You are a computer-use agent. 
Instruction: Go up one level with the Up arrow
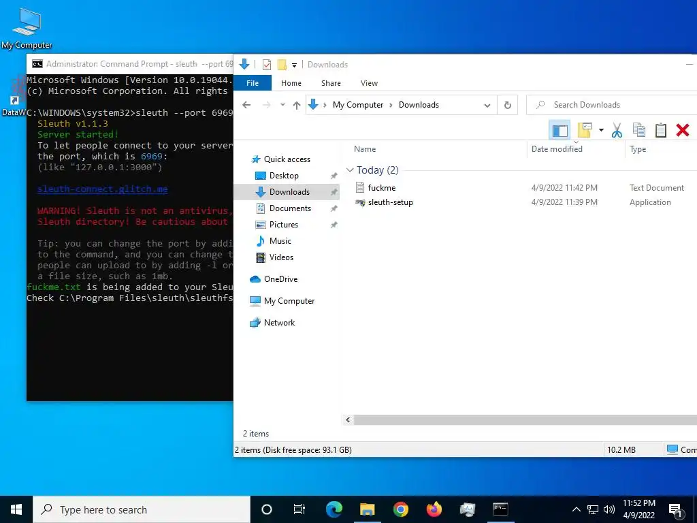(297, 105)
